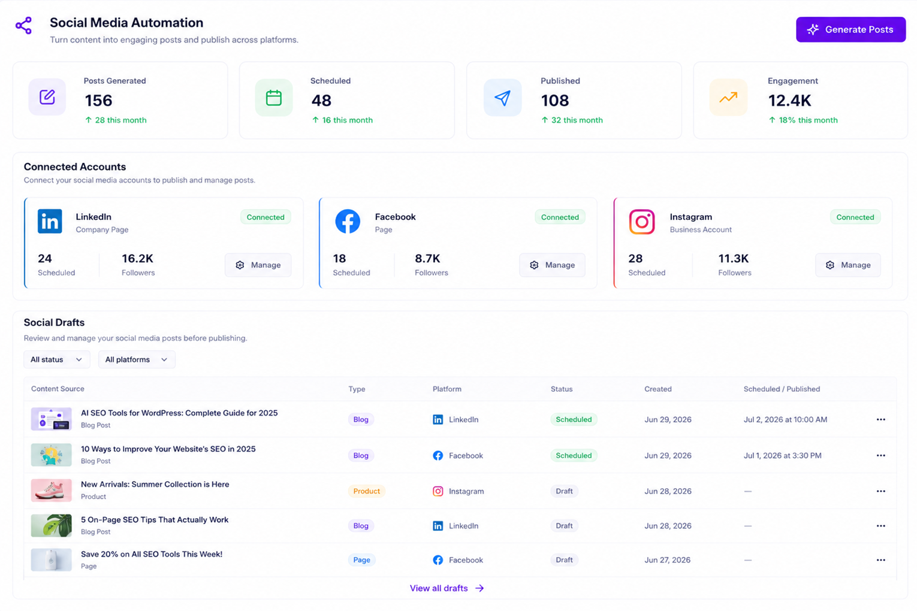
Task: Open the All platforms filter dropdown
Action: tap(137, 359)
